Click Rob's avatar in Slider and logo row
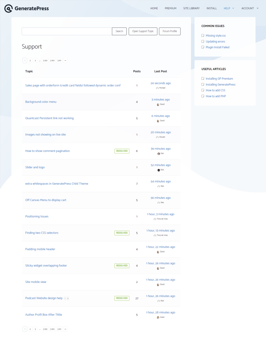 pyautogui.click(x=159, y=170)
